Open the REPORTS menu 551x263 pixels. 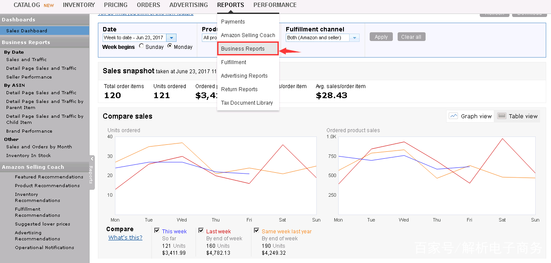click(231, 5)
